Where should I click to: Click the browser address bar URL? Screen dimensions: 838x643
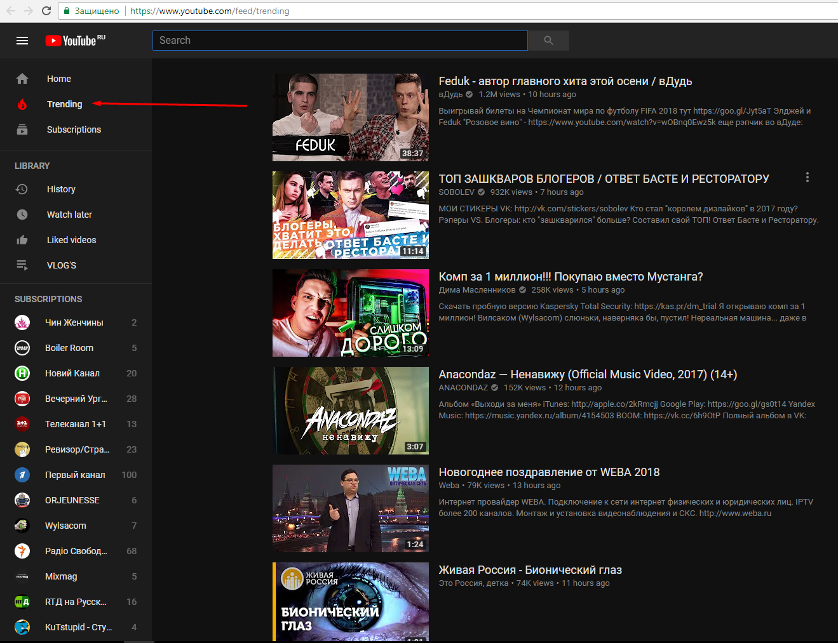coord(210,11)
